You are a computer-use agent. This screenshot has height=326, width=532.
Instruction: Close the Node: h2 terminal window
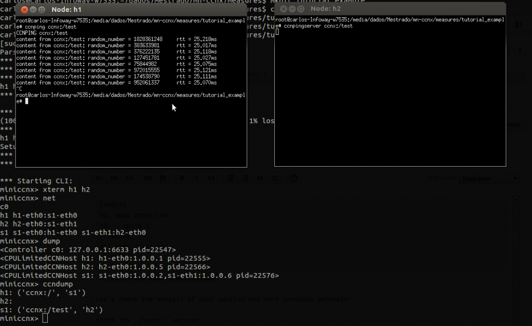[x=283, y=9]
